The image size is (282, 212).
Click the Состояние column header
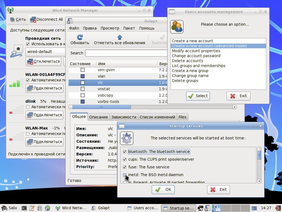(82, 64)
